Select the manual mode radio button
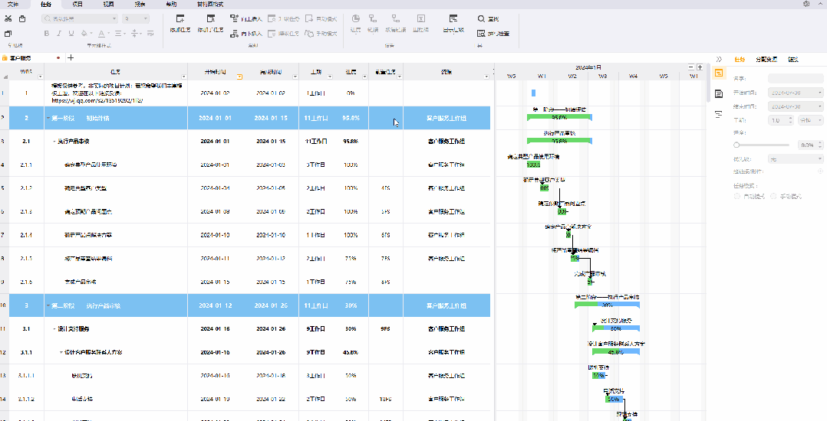 [774, 196]
